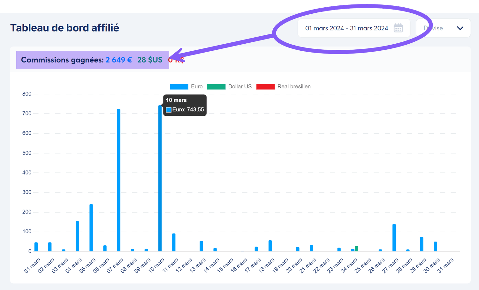This screenshot has width=479, height=290.
Task: Click the 18 mars Euro bar
Action: click(x=270, y=246)
